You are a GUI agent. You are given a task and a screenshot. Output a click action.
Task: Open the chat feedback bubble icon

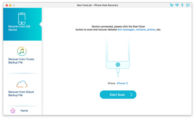point(188,5)
